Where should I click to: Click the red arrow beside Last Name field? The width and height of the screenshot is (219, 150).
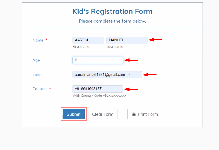point(156,40)
